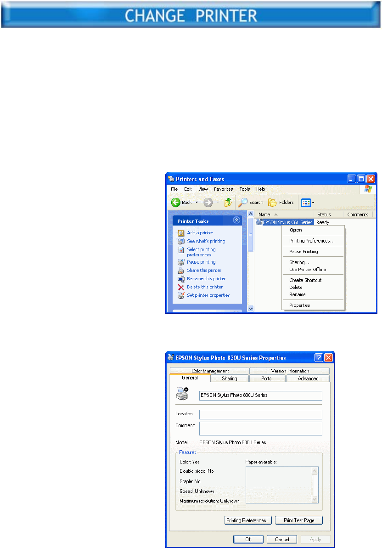Click the Forward arrow icon in toolbar
The image size is (382, 548).
(208, 203)
